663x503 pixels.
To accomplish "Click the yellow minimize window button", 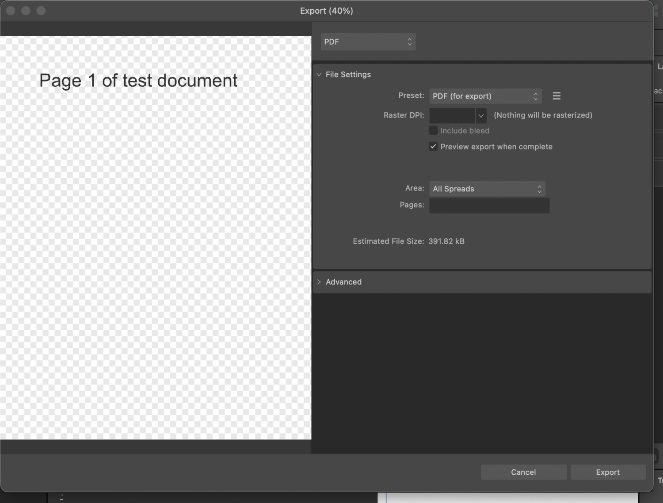I will click(x=25, y=11).
